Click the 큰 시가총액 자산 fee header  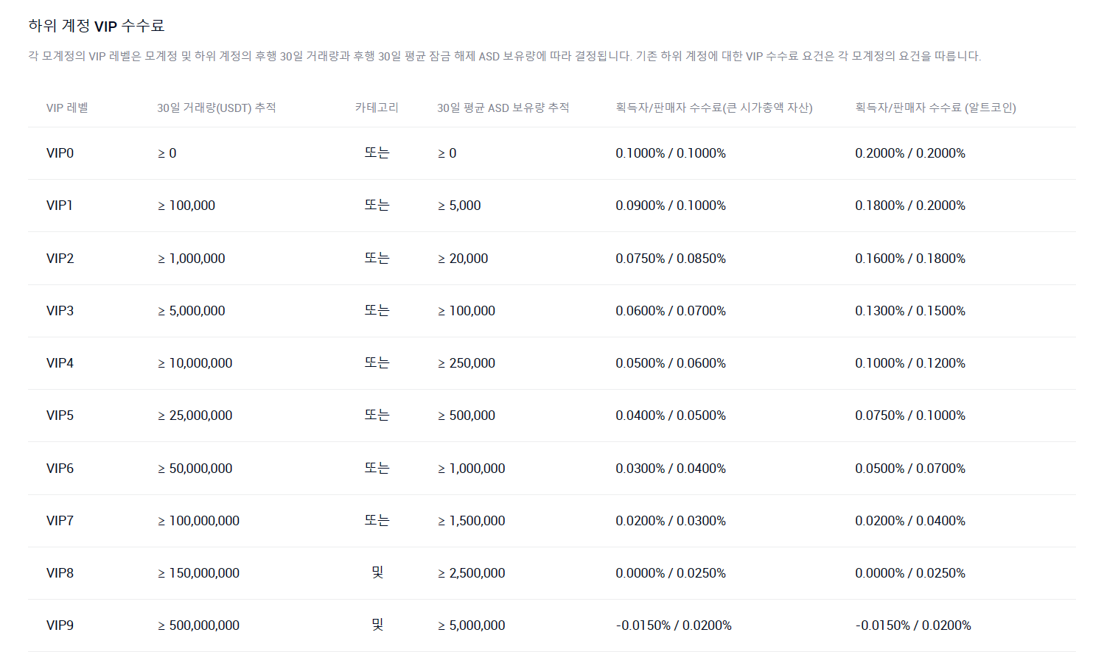point(714,108)
